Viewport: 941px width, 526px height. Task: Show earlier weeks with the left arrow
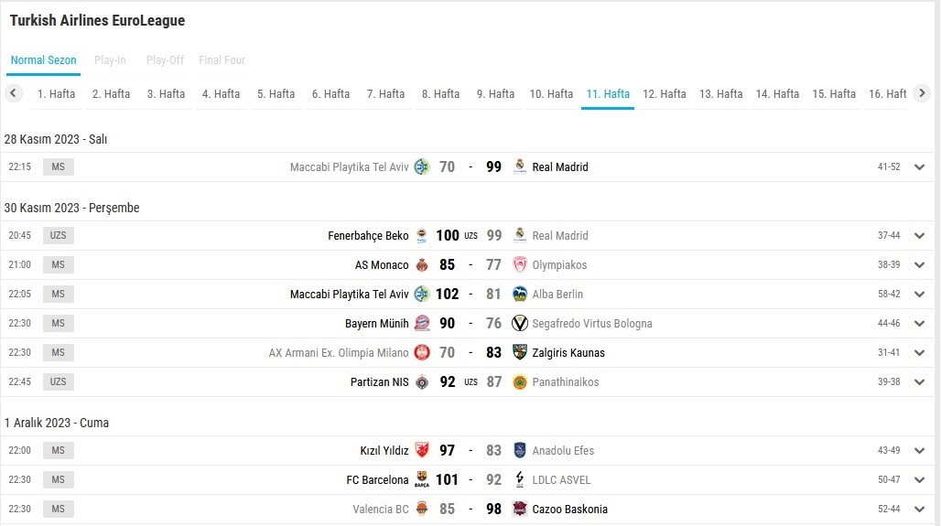(13, 93)
